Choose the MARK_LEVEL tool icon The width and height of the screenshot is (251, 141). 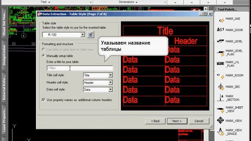click(220, 41)
